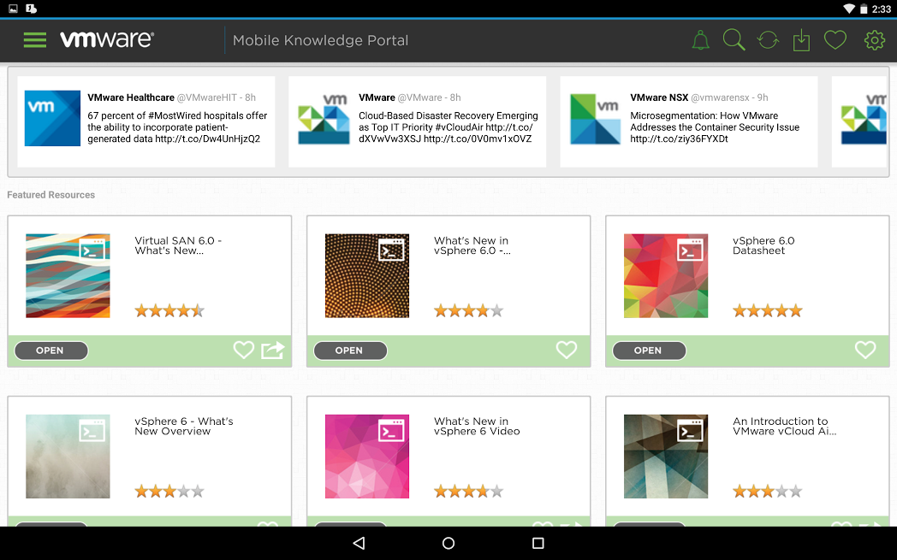Tap the Android recent apps button
897x560 pixels.
click(x=538, y=543)
